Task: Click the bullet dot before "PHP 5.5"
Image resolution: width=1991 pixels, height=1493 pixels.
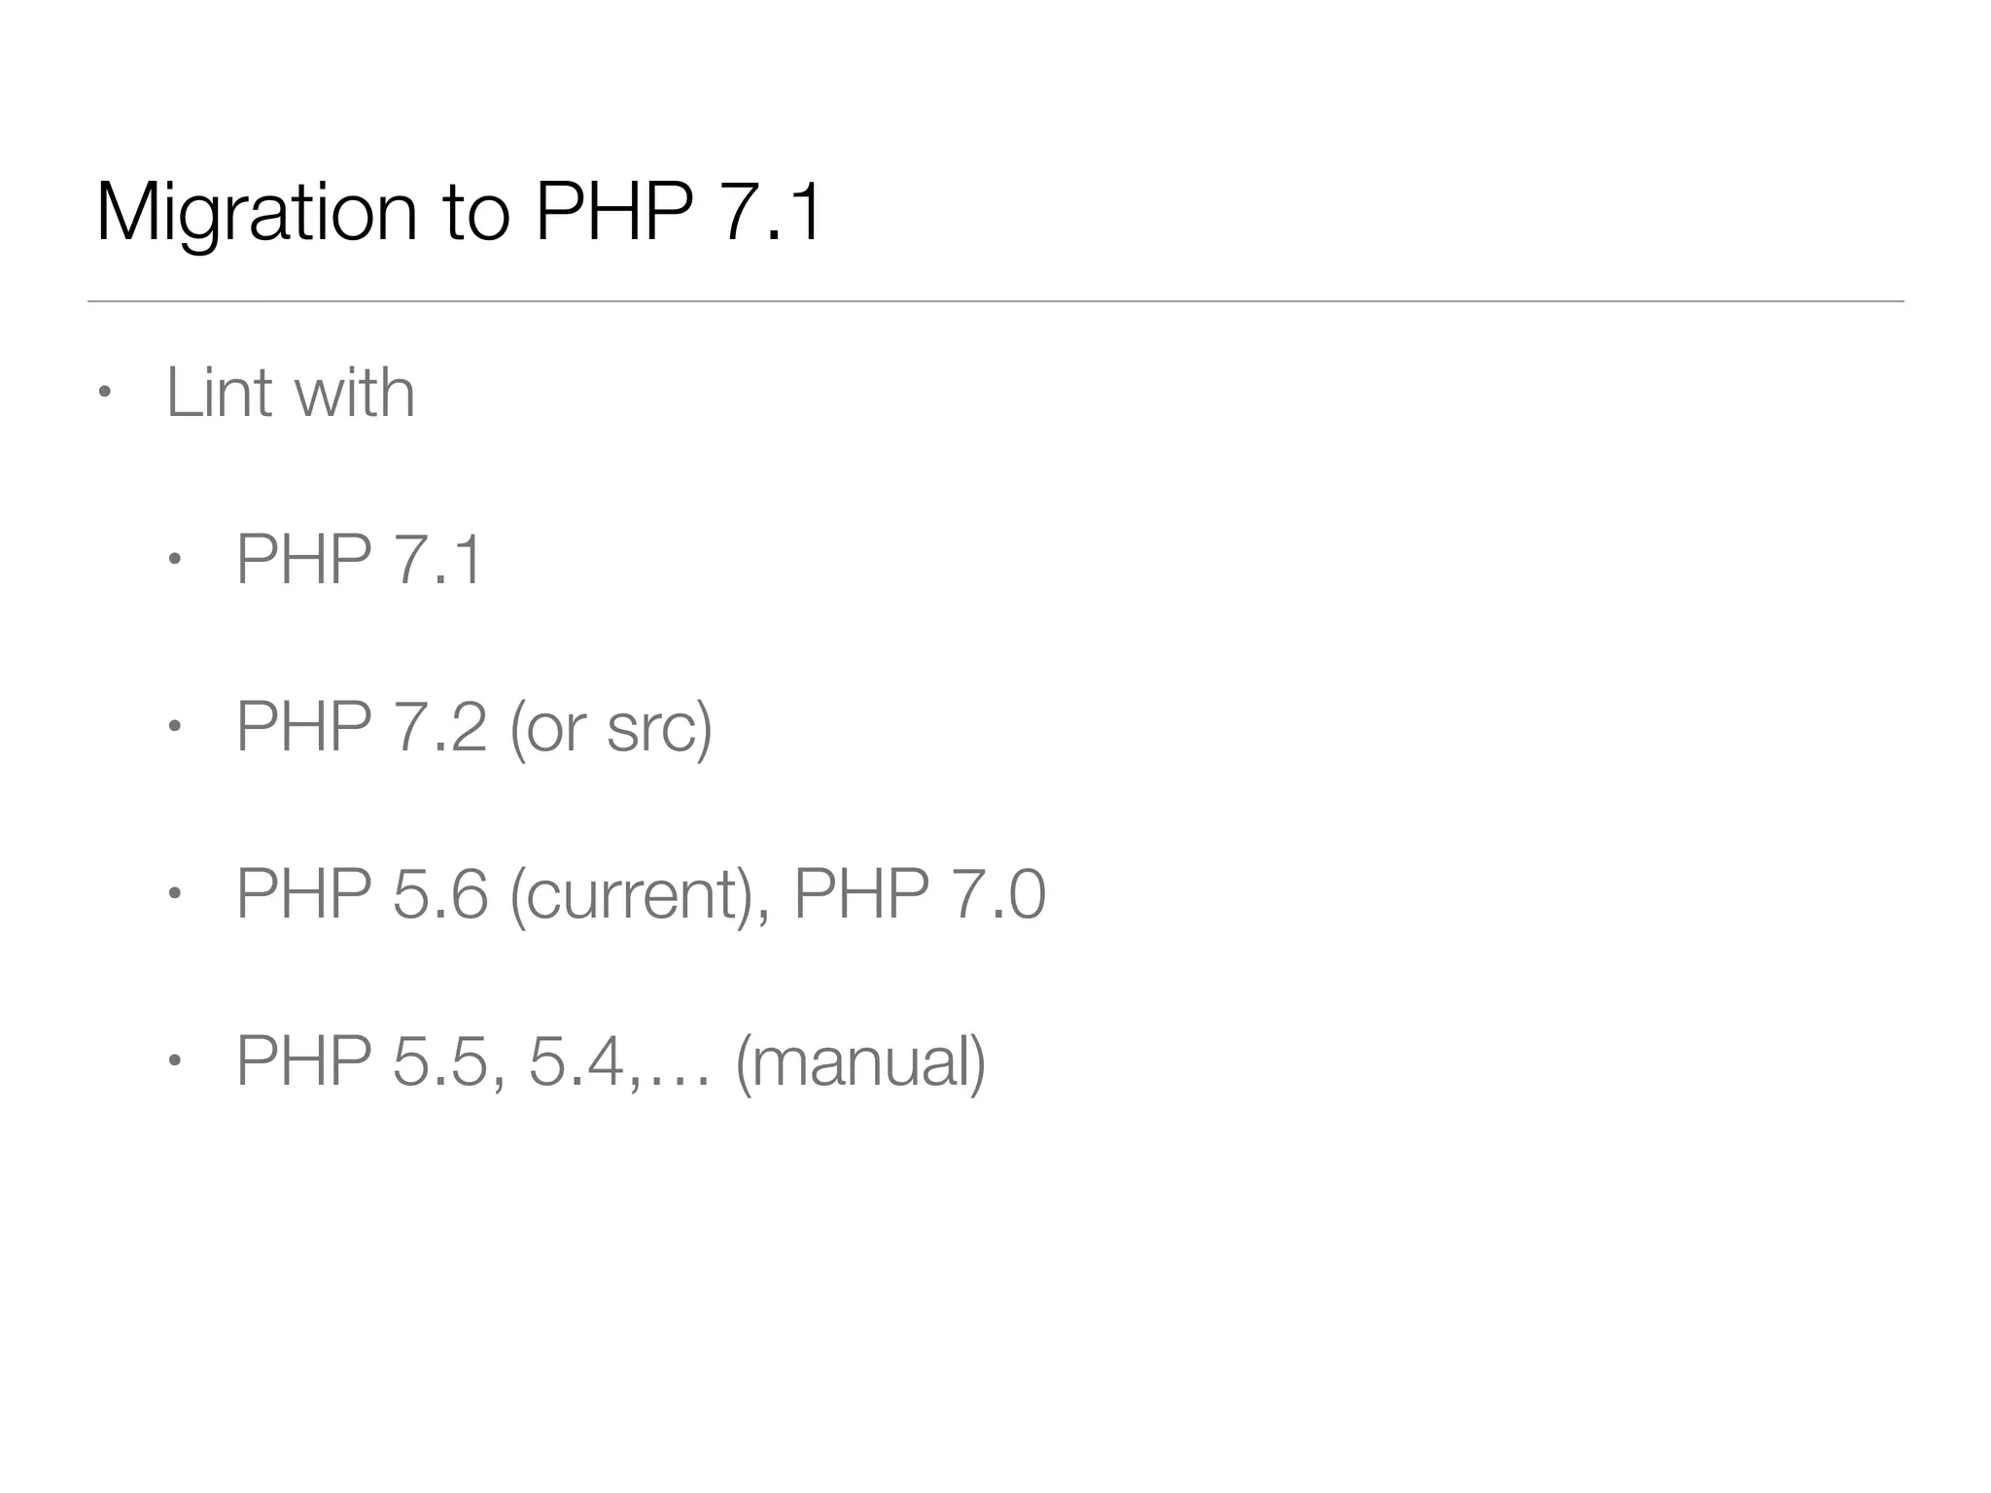Action: 175,1061
